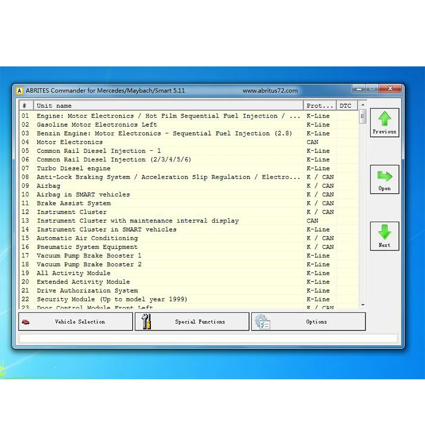Click the green Open arrow icon

[x=385, y=176]
